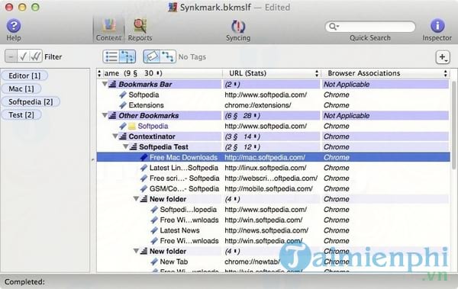The height and width of the screenshot is (289, 458).
Task: Toggle the tag display button
Action: 151,56
